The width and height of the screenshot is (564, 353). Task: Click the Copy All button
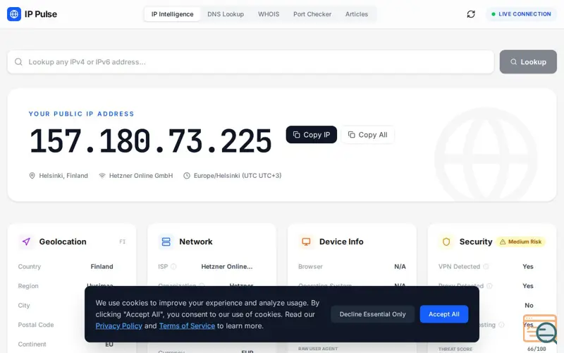[367, 135]
